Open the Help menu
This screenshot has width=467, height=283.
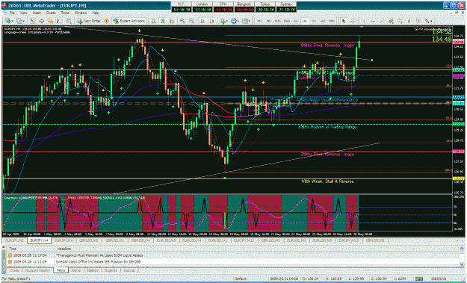[96, 13]
